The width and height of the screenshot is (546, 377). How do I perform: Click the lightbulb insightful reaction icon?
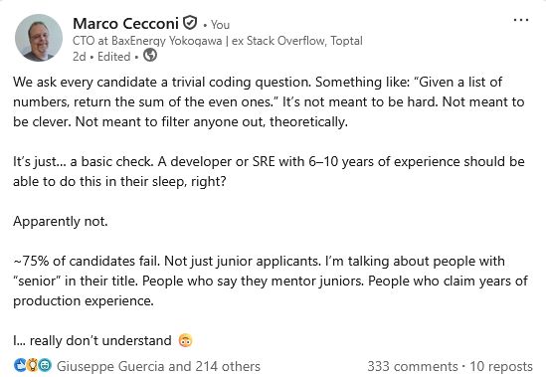click(33, 365)
